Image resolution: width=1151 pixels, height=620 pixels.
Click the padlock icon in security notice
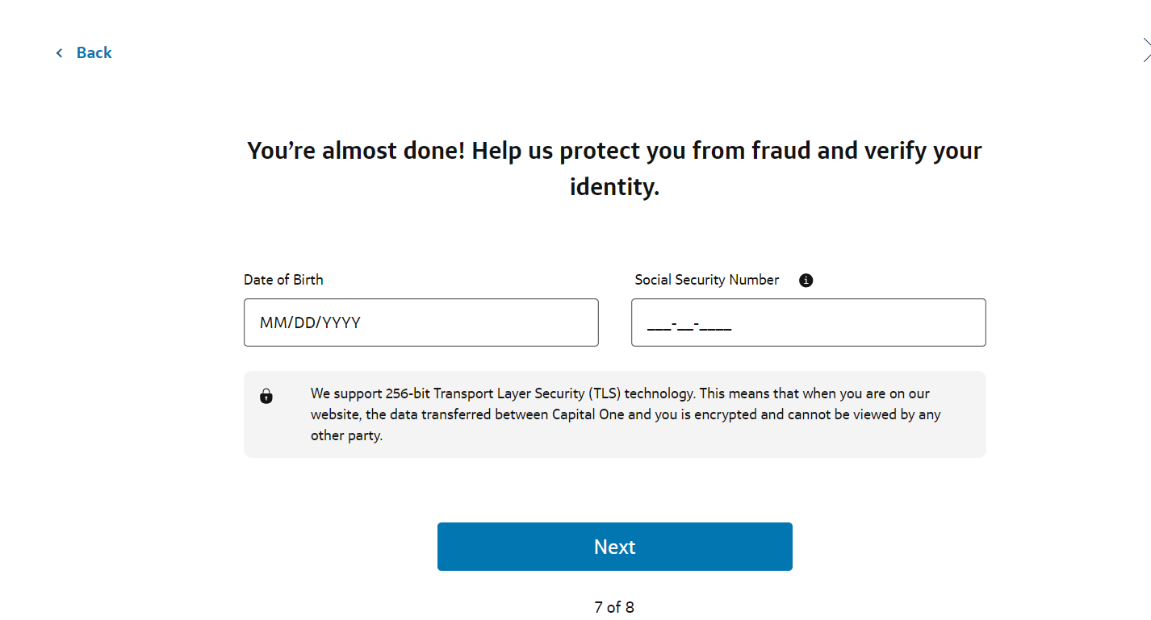266,396
